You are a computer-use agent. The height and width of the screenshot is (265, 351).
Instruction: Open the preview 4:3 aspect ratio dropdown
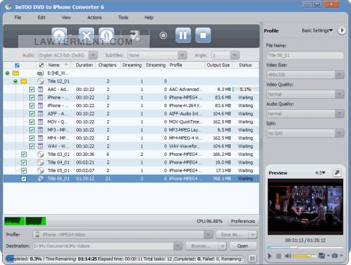[x=320, y=173]
